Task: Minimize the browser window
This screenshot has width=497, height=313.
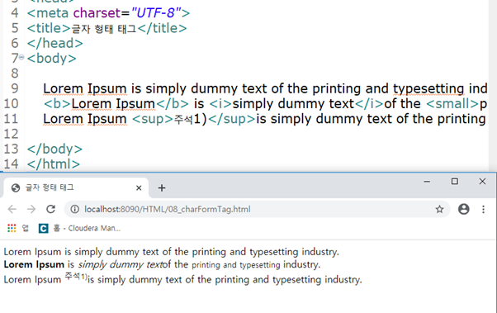Action: 427,182
